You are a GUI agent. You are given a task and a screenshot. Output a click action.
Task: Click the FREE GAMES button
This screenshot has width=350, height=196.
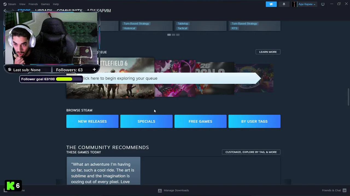pos(200,121)
